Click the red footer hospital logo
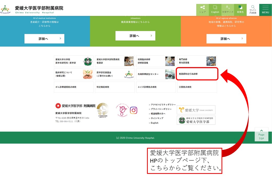272x188 pixels. [x=76, y=105]
